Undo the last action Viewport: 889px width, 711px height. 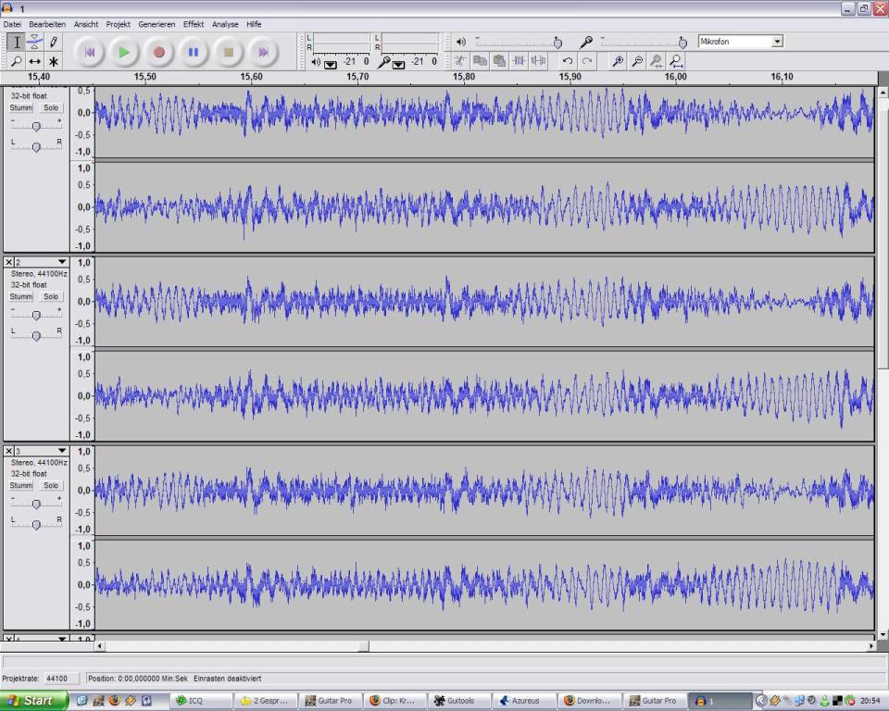pyautogui.click(x=567, y=61)
